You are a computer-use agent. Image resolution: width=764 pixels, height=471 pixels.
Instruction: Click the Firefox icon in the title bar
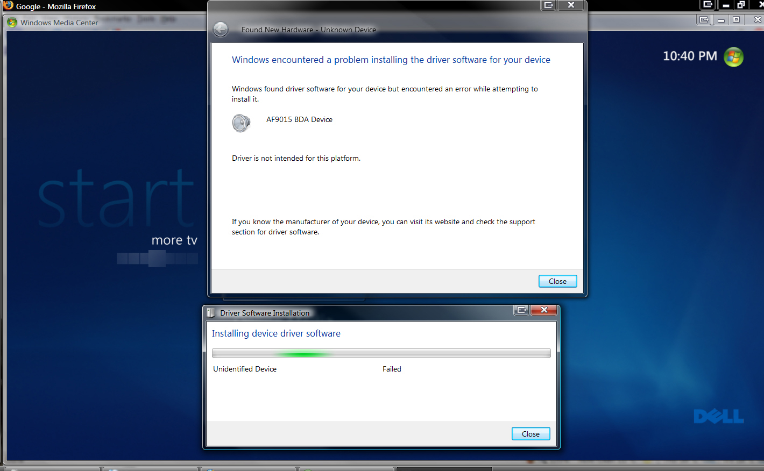(8, 5)
